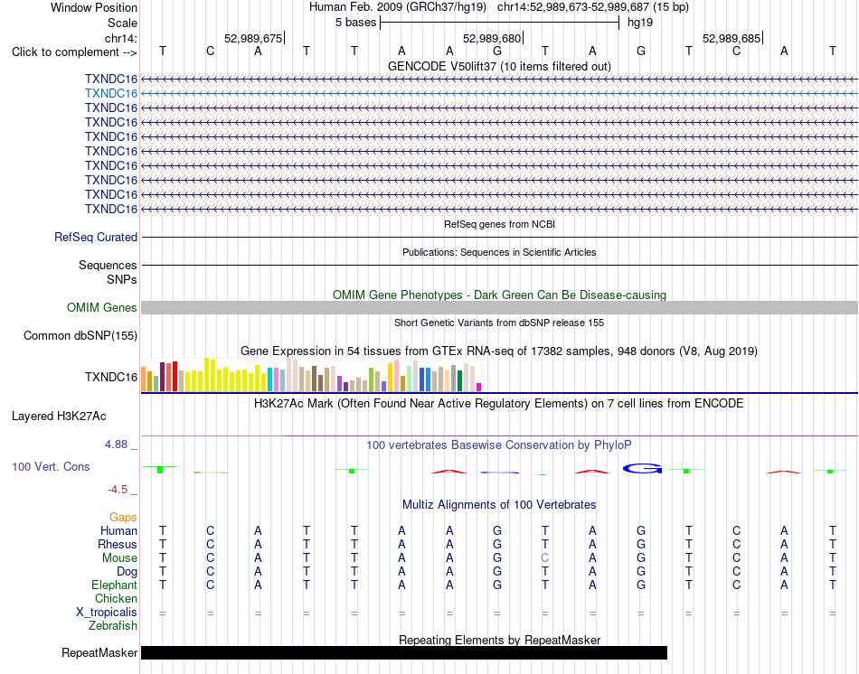The height and width of the screenshot is (674, 859).
Task: Click the 5-base scale bar line
Action: point(500,23)
